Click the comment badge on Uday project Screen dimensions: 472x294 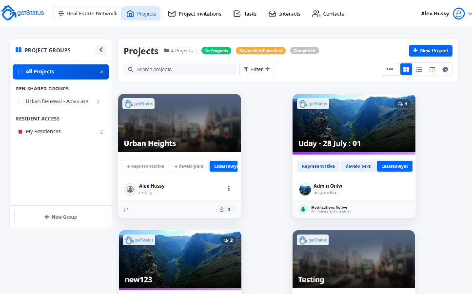pyautogui.click(x=402, y=104)
